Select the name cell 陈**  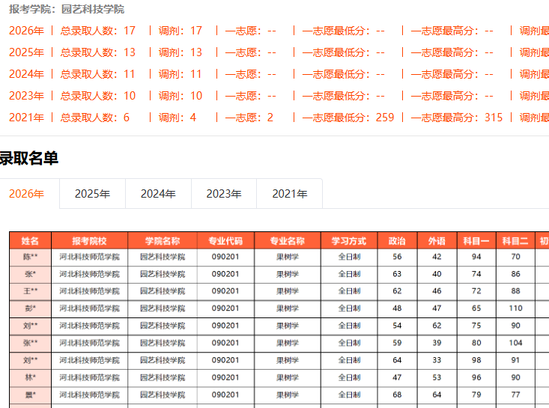coord(30,258)
